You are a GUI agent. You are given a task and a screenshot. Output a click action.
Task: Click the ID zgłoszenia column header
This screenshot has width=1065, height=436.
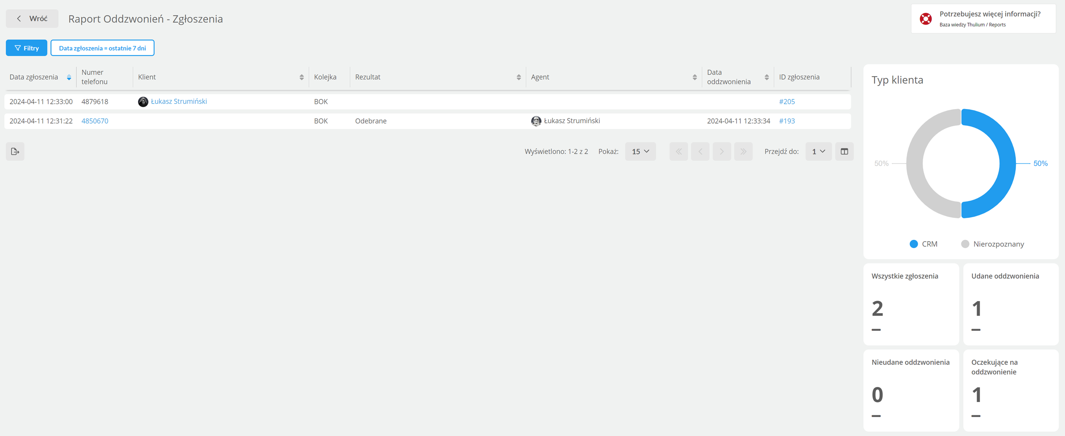(799, 77)
